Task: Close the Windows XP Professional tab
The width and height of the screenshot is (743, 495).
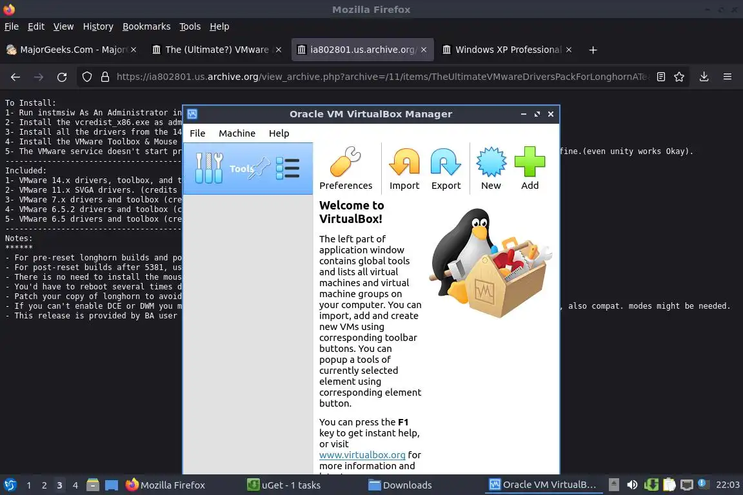Action: tap(569, 50)
